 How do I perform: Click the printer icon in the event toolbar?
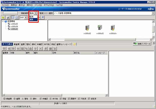pos(31,49)
